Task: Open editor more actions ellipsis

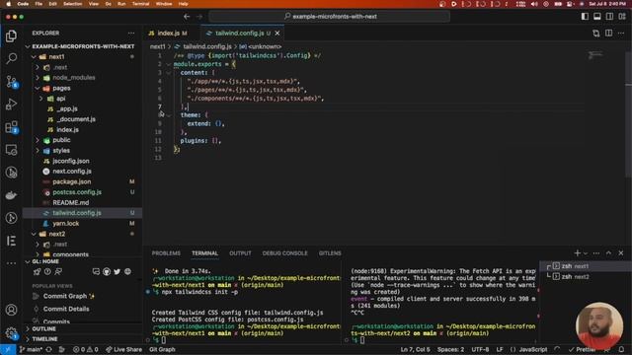Action: (x=621, y=33)
